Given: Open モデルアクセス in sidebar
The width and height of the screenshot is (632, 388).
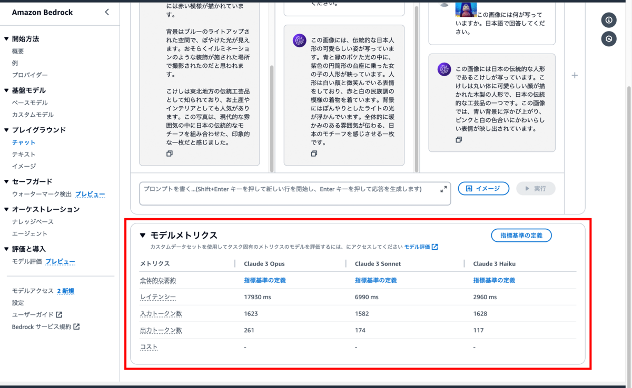Looking at the screenshot, I should (33, 291).
